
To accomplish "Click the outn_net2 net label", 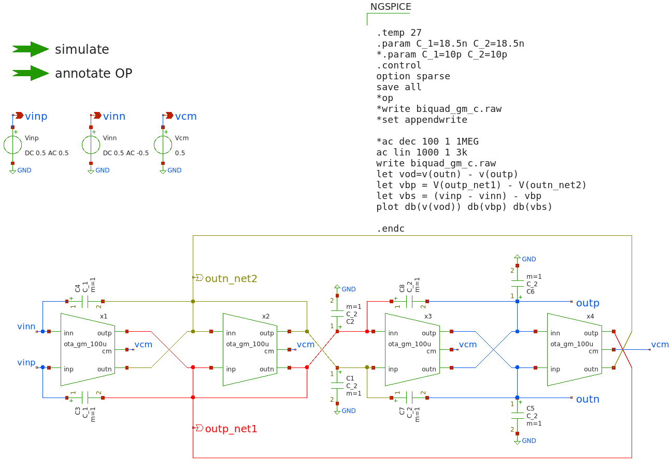I will tap(231, 278).
